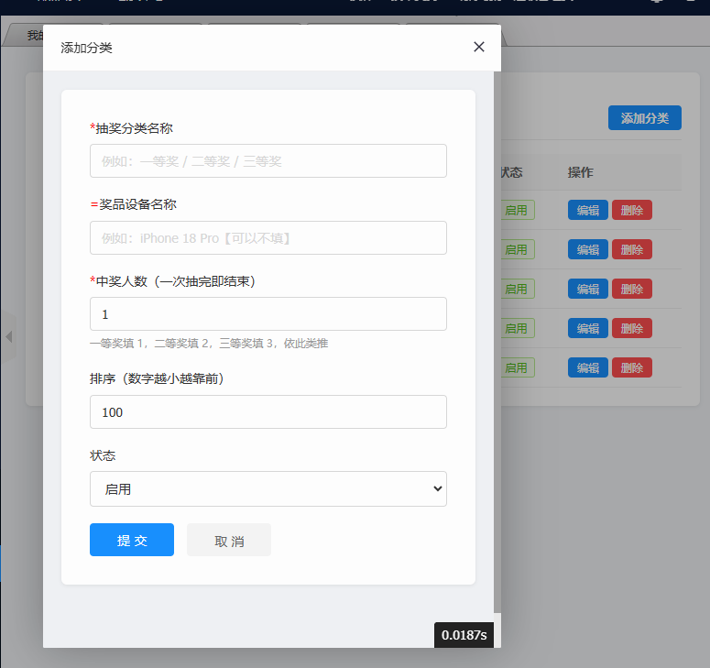Click the 排序 input containing 100
The height and width of the screenshot is (668, 710).
point(268,412)
